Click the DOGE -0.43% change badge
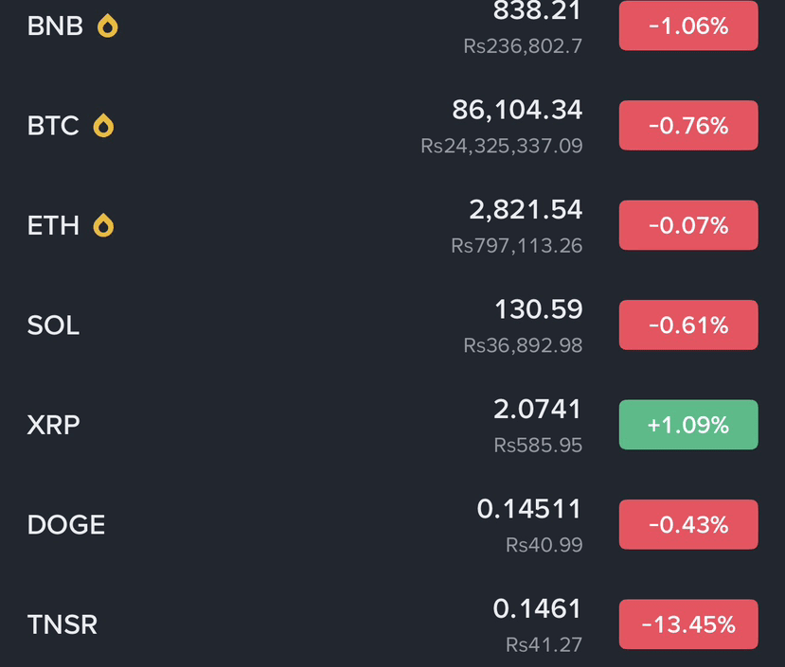The width and height of the screenshot is (785, 667). pyautogui.click(x=688, y=524)
